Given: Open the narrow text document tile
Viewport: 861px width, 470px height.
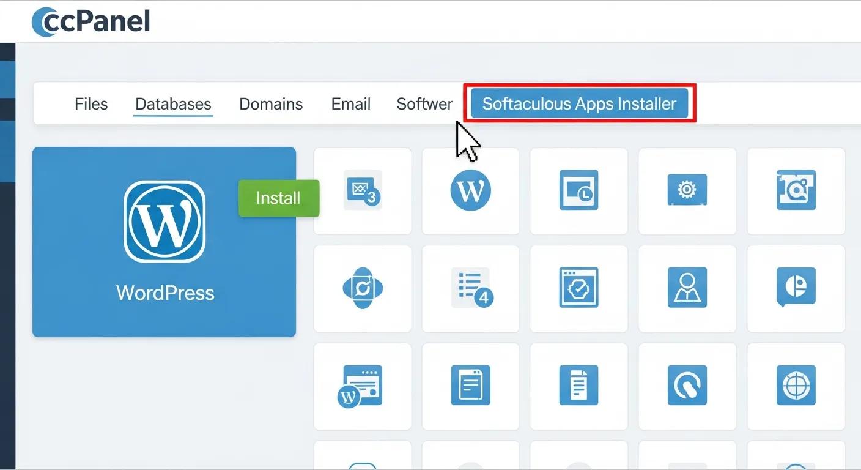Looking at the screenshot, I should 579,386.
